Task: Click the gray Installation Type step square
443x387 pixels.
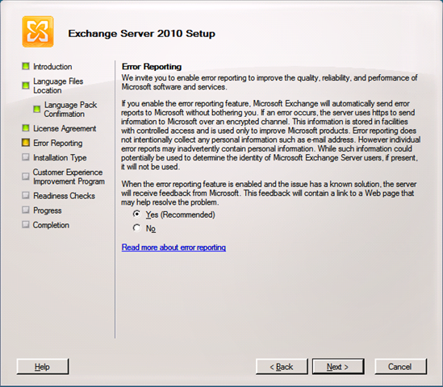Action: click(x=26, y=157)
